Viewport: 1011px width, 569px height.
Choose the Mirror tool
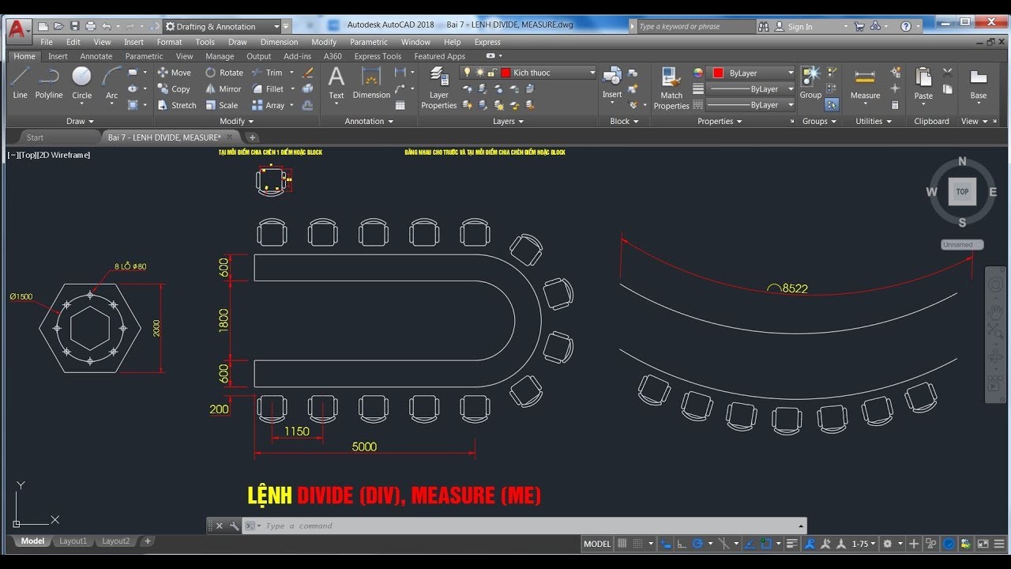pyautogui.click(x=223, y=89)
